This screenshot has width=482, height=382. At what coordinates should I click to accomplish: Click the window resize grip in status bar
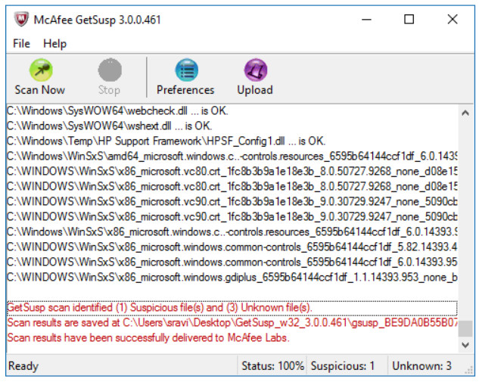point(469,370)
